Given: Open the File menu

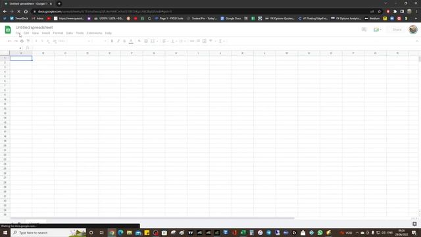Looking at the screenshot, I should coord(18,33).
